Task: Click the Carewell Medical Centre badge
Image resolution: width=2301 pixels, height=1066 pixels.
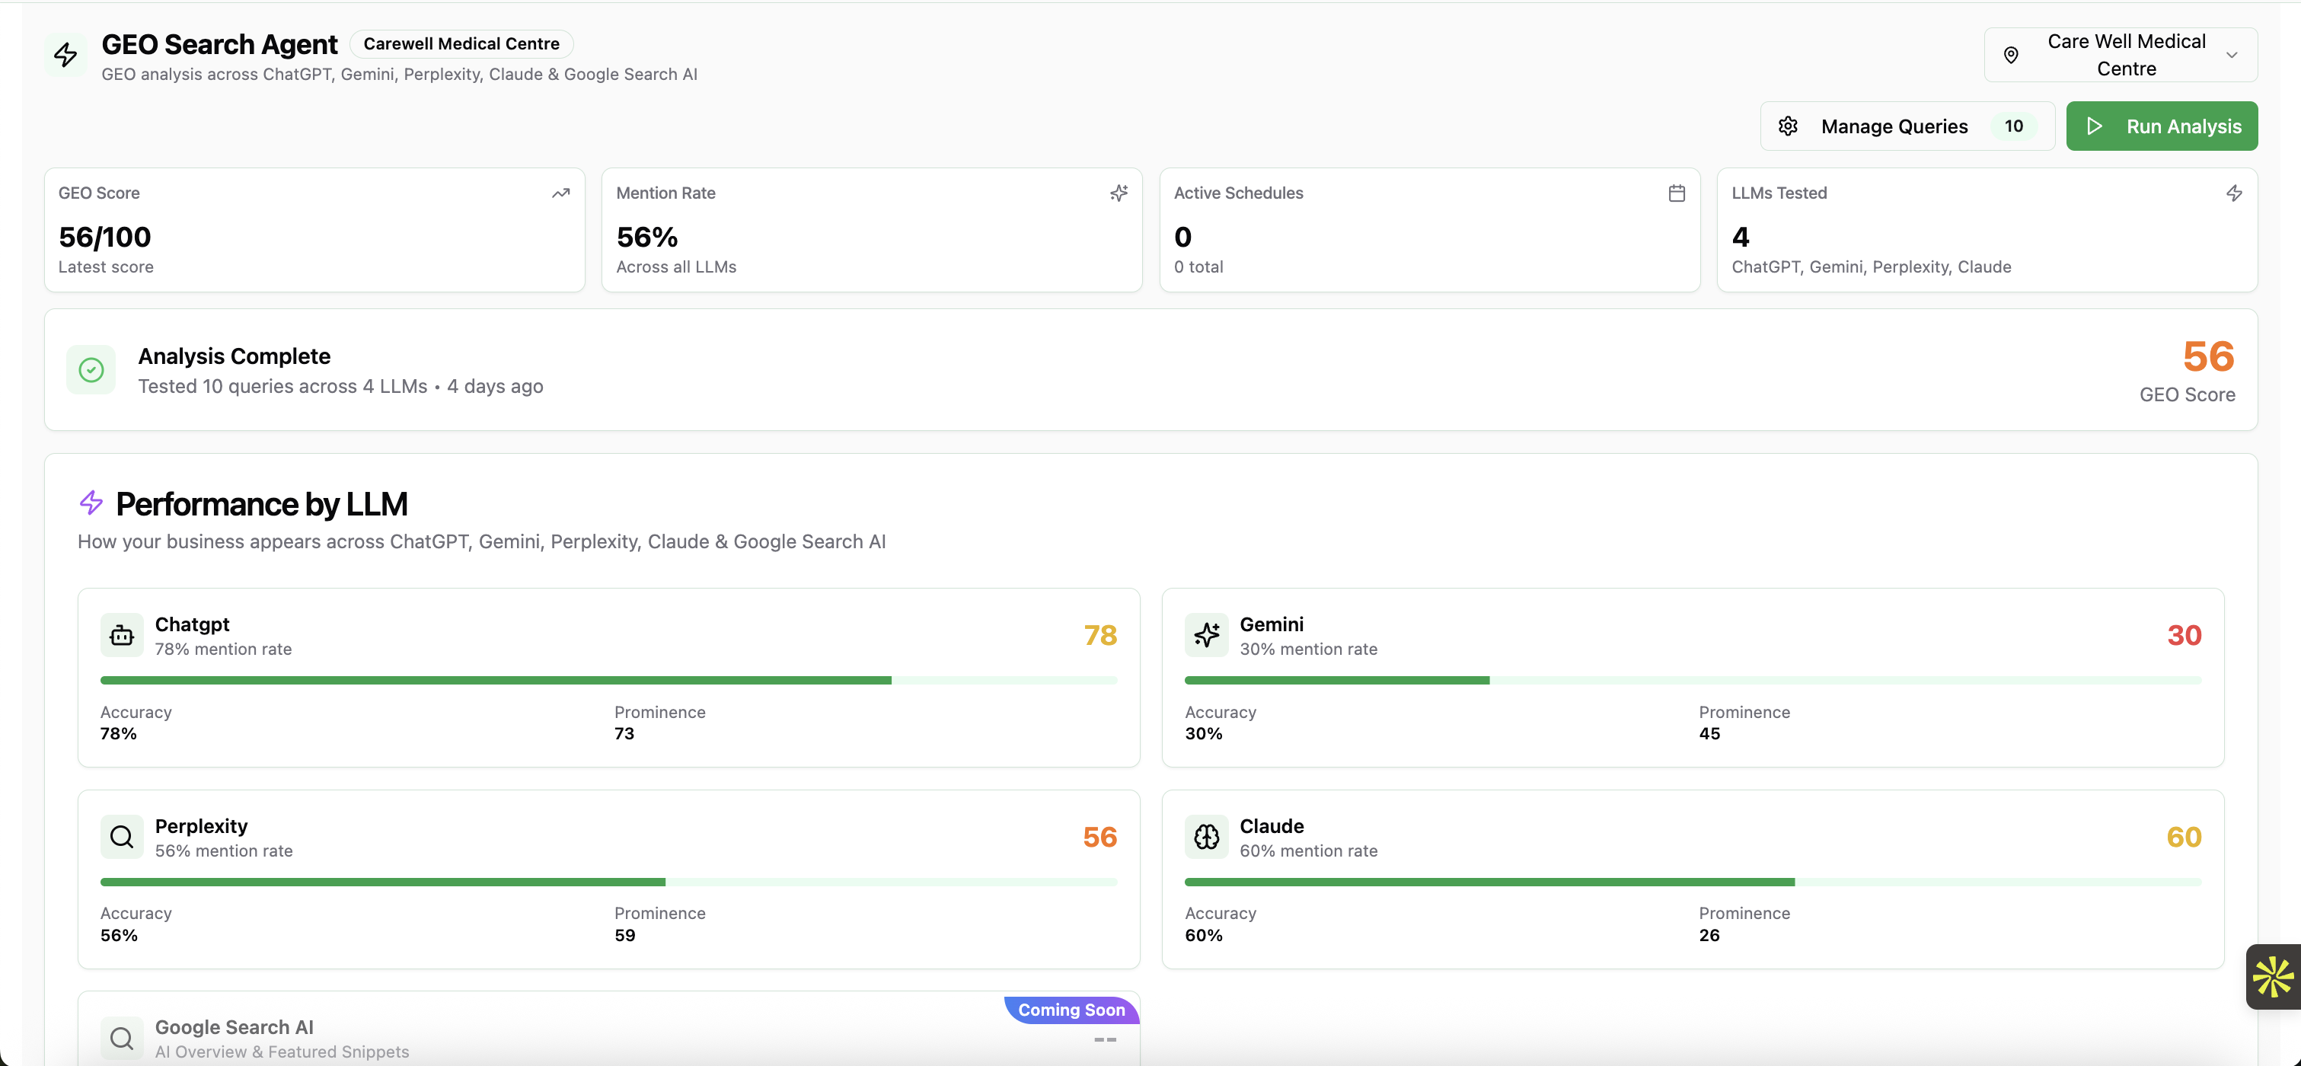Action: (x=461, y=43)
